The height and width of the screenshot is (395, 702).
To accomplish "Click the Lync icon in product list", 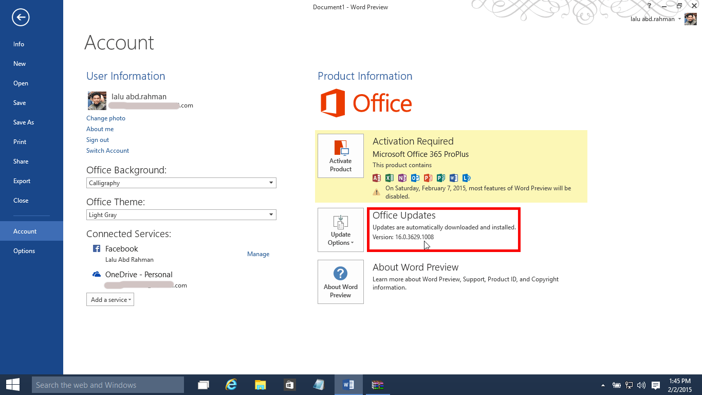I will click(x=467, y=178).
